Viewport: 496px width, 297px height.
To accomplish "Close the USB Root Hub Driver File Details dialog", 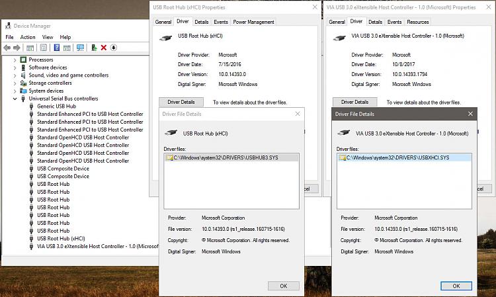I will point(298,114).
